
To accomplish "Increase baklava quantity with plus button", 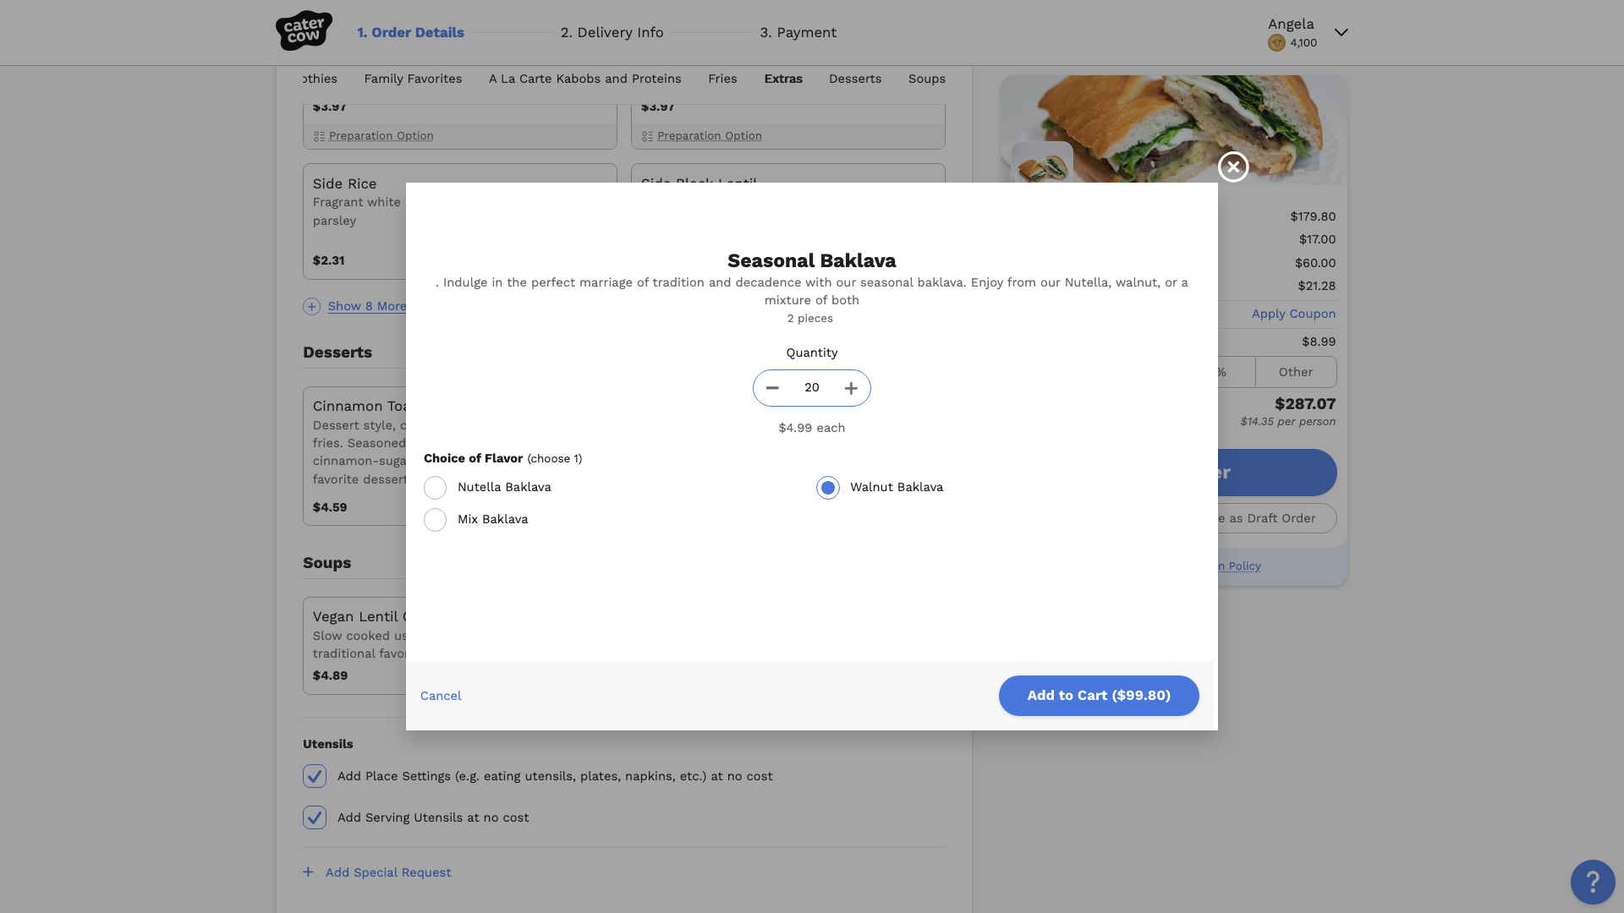I will pos(851,388).
